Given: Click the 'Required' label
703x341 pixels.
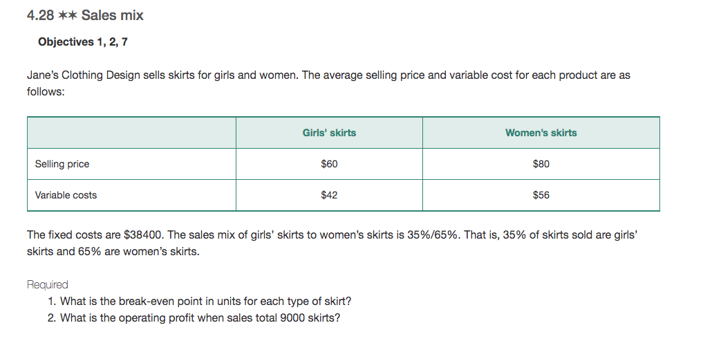Looking at the screenshot, I should 48,285.
